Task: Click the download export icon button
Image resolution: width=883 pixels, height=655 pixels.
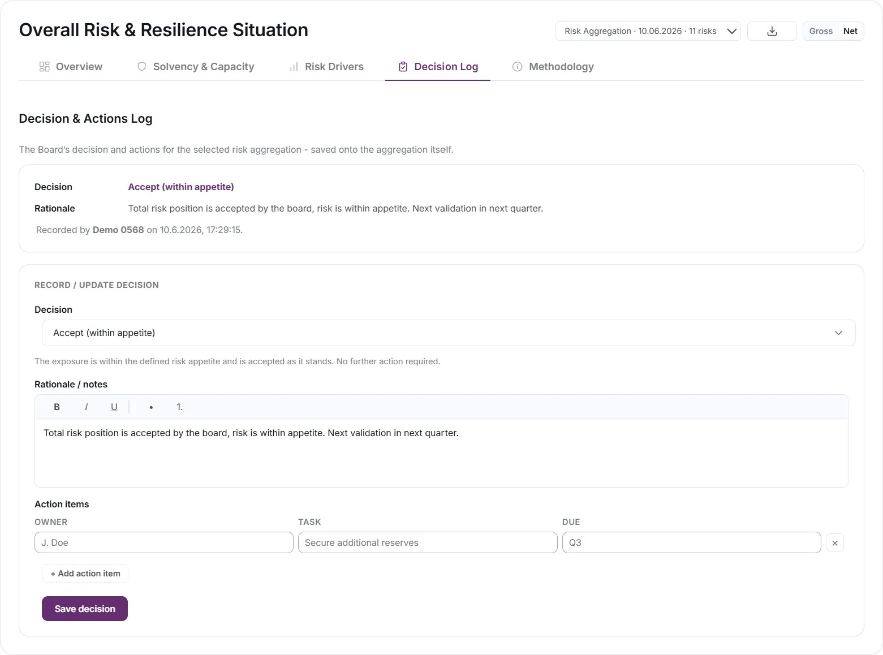Action: 772,31
